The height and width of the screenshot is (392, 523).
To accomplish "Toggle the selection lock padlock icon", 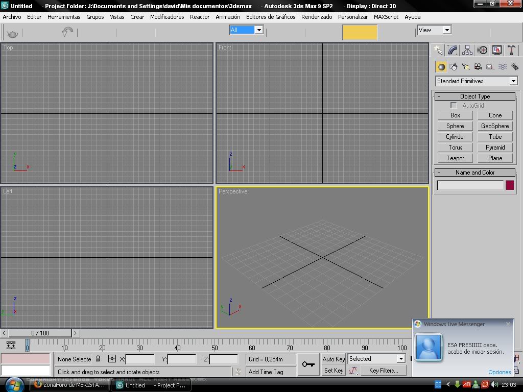I will coord(98,359).
